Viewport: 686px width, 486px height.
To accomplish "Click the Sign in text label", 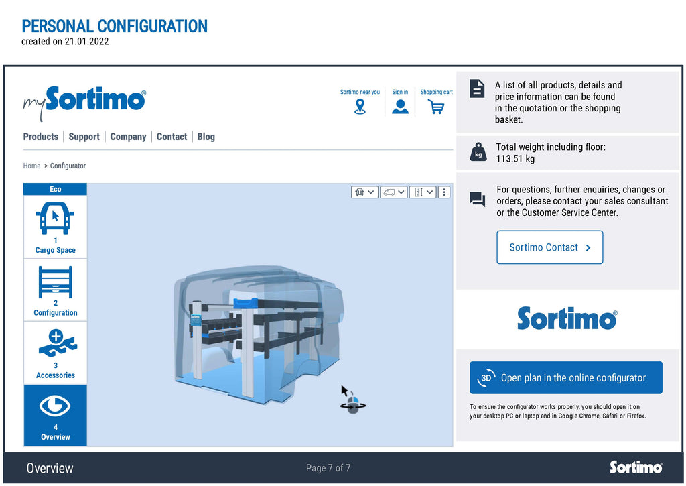I will coord(400,92).
